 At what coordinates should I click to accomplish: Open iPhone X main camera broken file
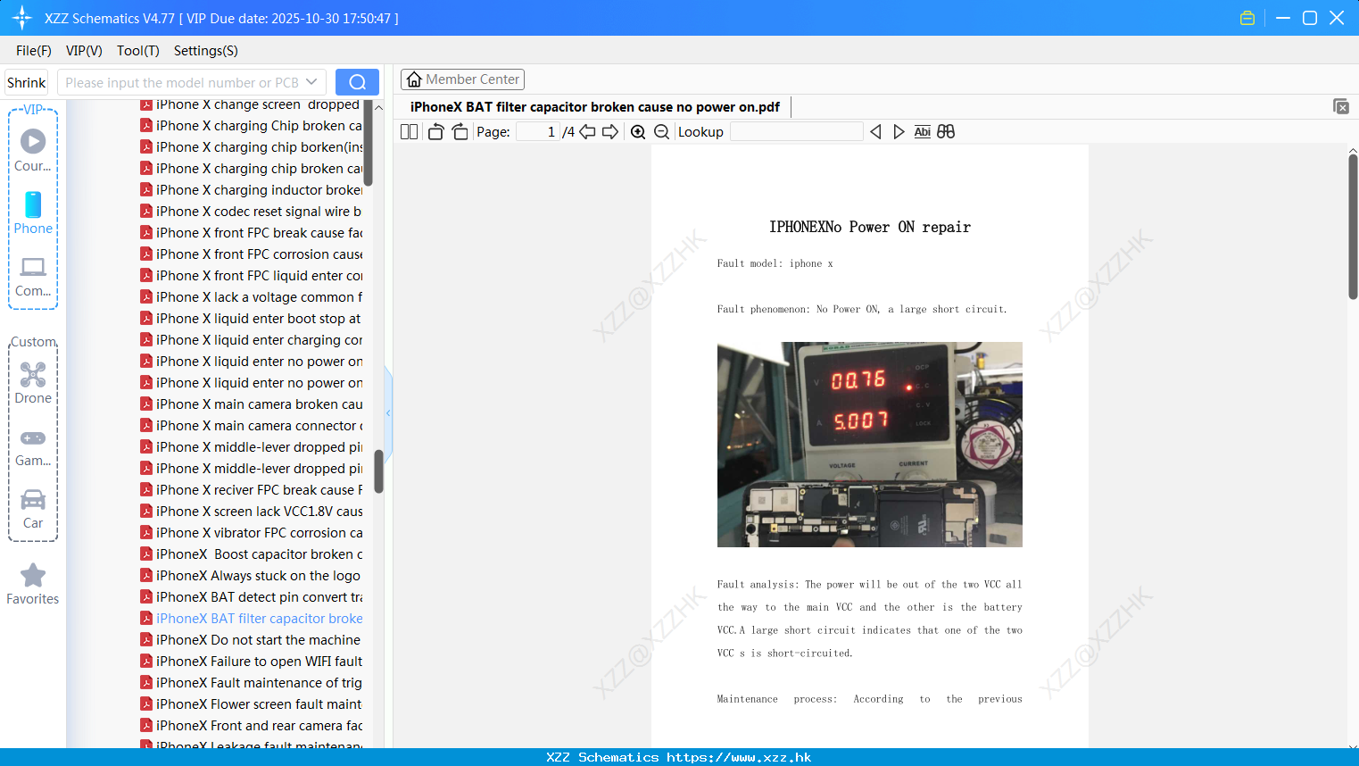click(x=251, y=404)
